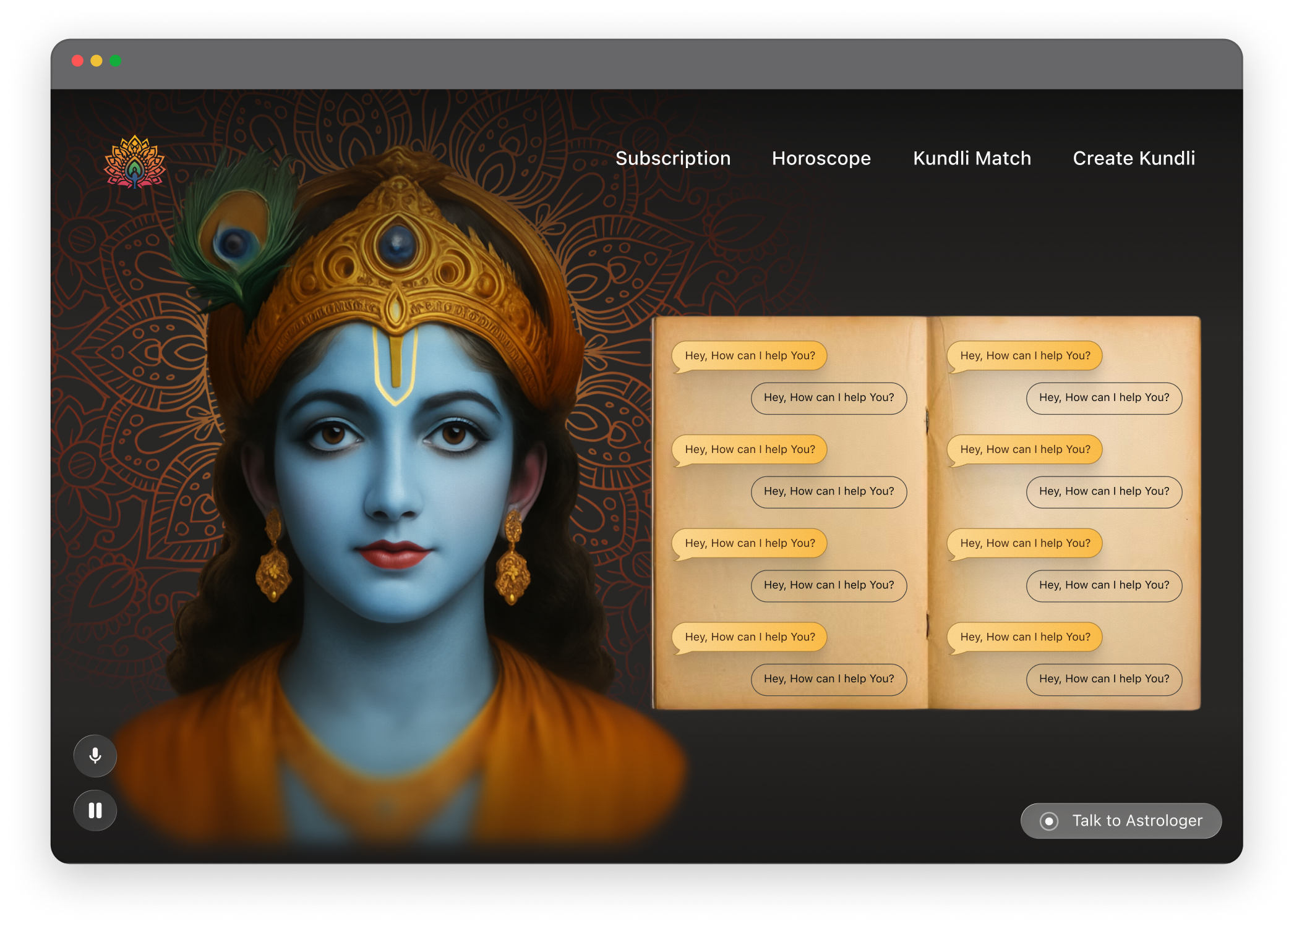1294x927 pixels.
Task: Click the topmost yellow bubble on right page
Action: 1025,355
